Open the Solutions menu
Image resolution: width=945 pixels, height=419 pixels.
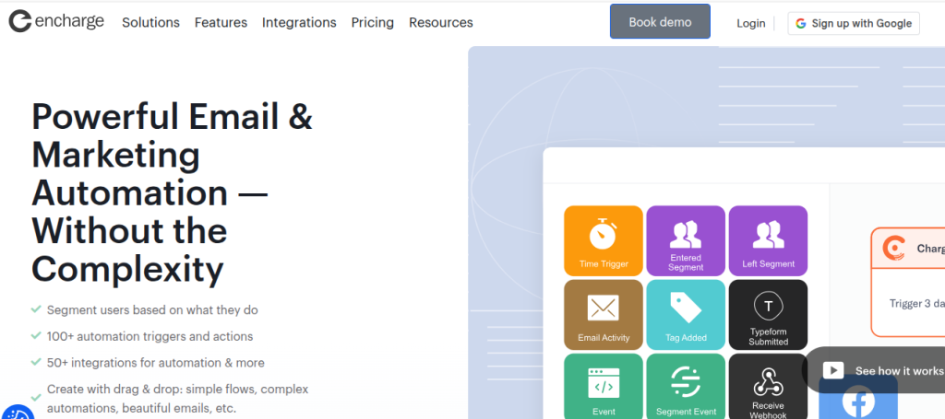point(150,22)
